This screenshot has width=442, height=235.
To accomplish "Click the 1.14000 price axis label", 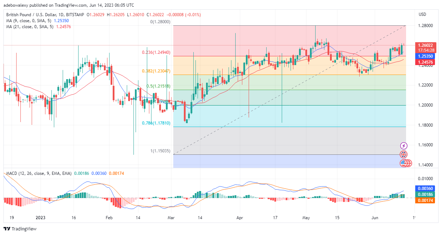I will (x=425, y=165).
